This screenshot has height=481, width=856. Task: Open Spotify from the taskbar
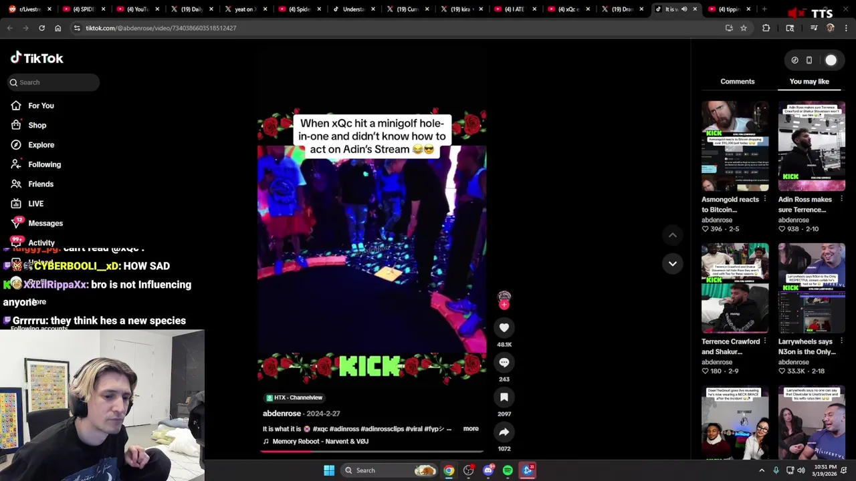pyautogui.click(x=508, y=470)
